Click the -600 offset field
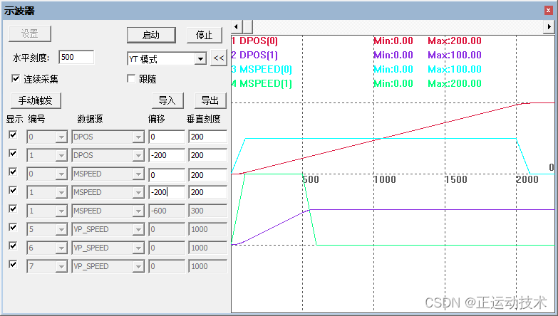Viewport: 558px width, 316px height. pos(167,211)
